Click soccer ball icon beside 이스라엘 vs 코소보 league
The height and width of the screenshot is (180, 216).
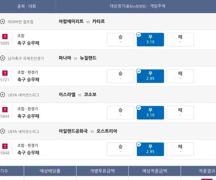coord(2,95)
